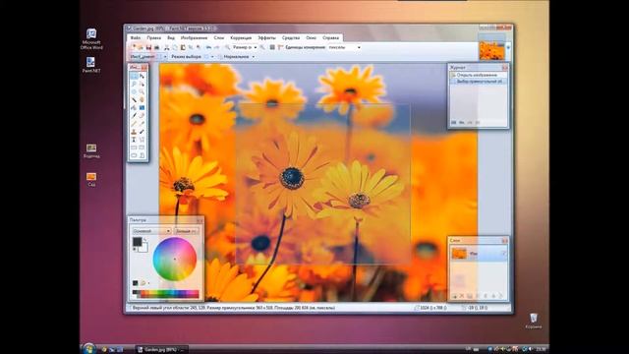The width and height of the screenshot is (629, 354).
Task: Click the Print icon in toolbar
Action: click(x=157, y=47)
